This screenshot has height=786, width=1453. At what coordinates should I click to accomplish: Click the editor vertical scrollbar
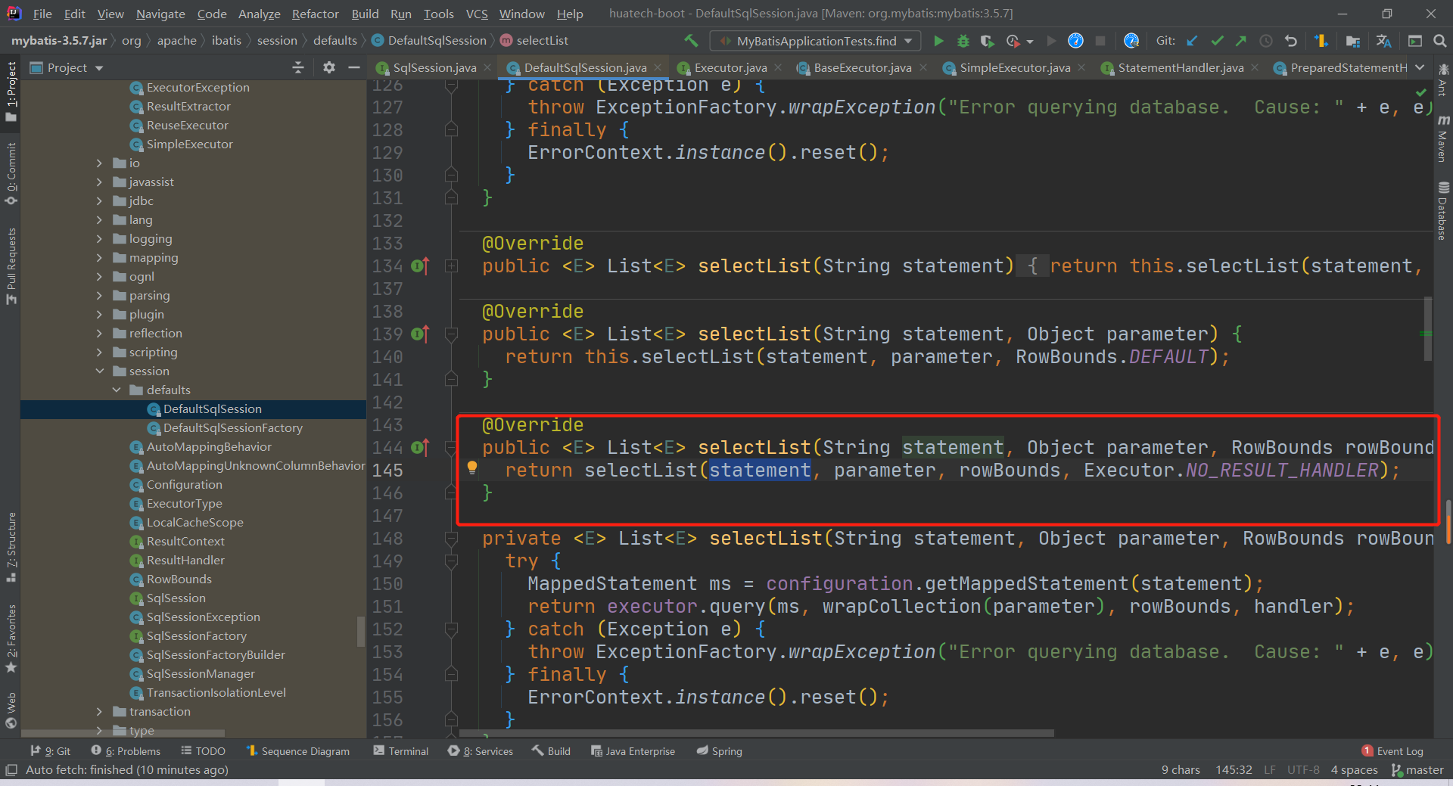(x=1428, y=329)
